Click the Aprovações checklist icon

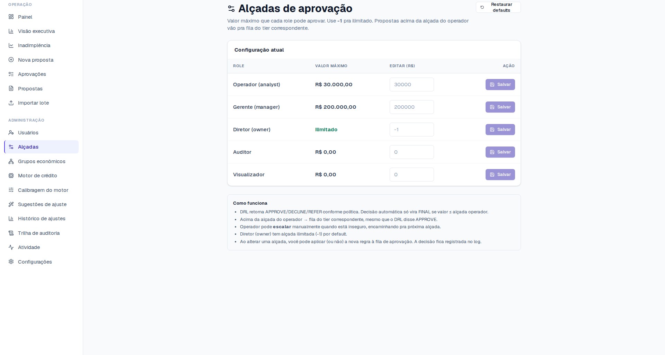pos(11,74)
